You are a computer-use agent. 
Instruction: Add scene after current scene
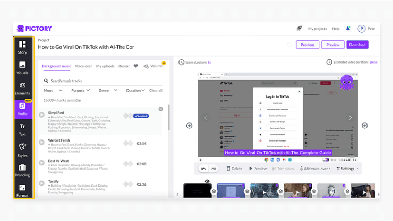[x=365, y=126]
